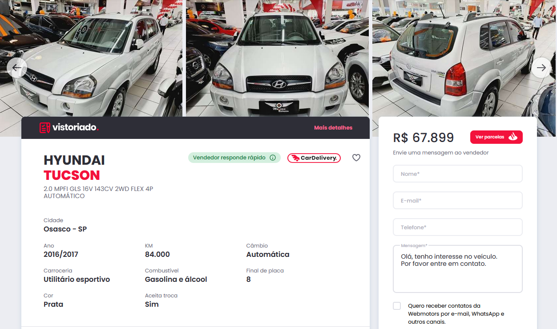Viewport: 557px width, 329px height.
Task: Click plate ending value 8
Action: tap(248, 280)
